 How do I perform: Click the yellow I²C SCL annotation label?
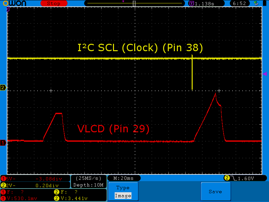pos(140,47)
